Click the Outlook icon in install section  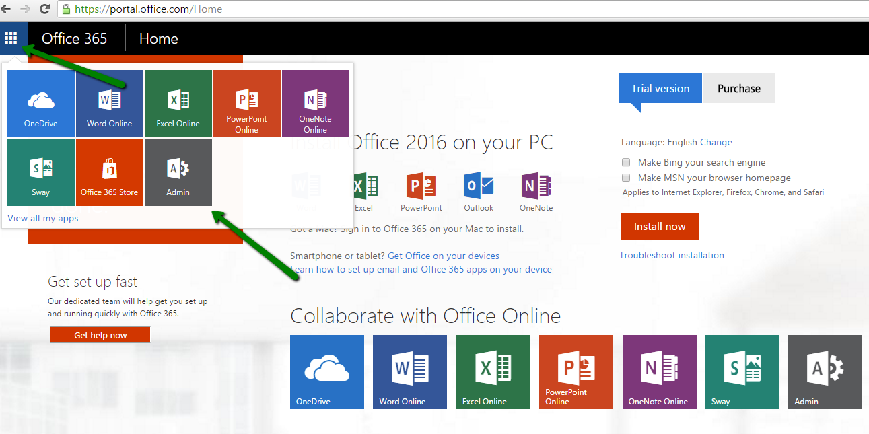point(479,185)
